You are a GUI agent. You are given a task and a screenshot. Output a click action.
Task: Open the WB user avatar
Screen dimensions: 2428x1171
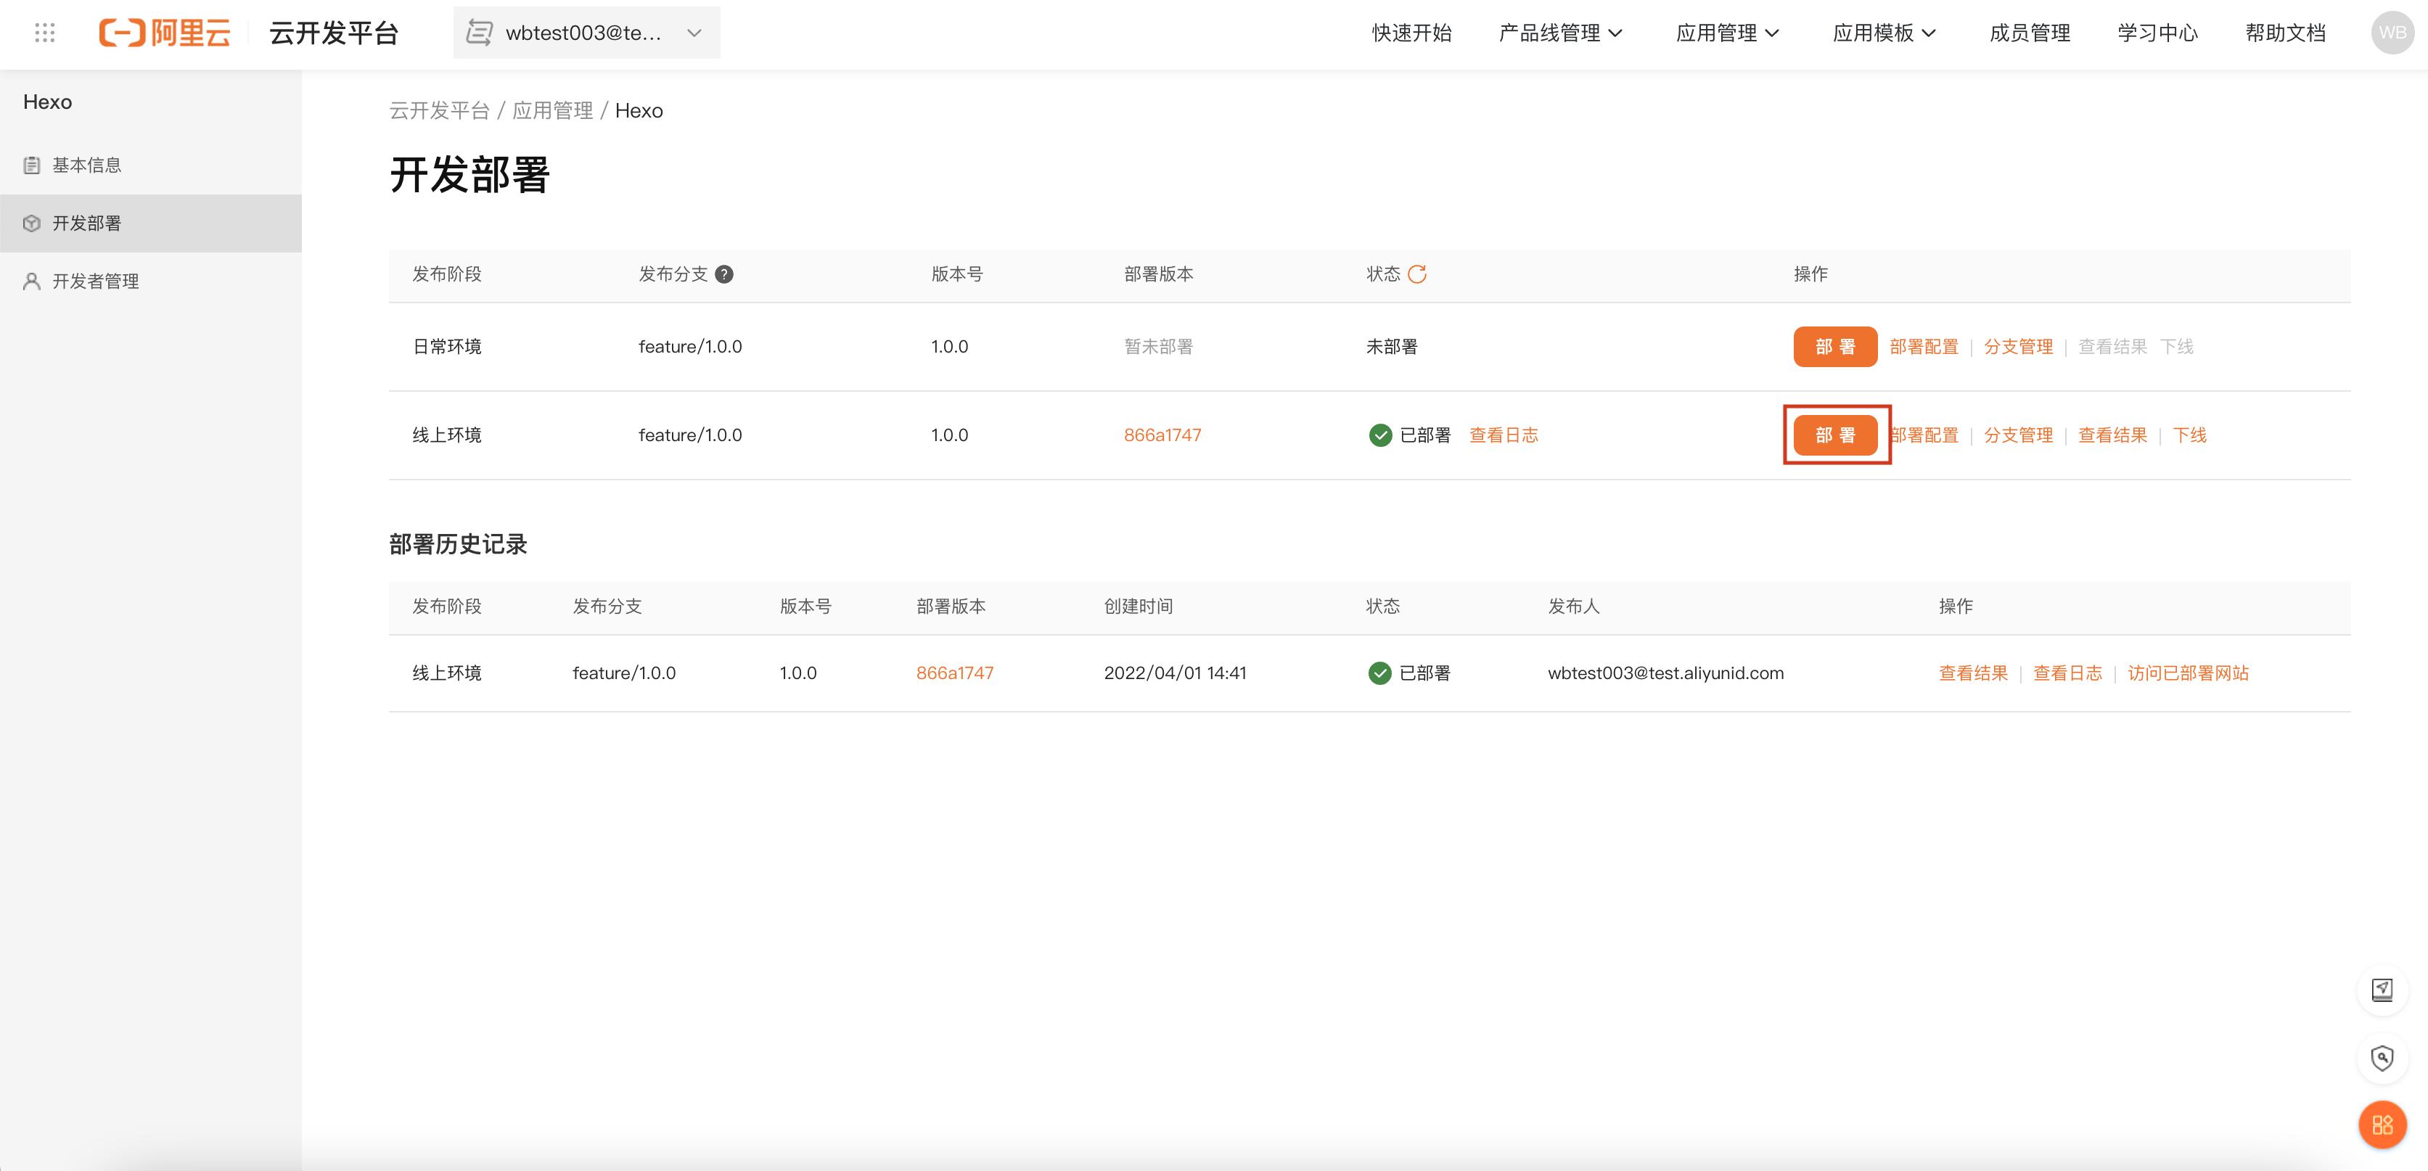pos(2391,33)
